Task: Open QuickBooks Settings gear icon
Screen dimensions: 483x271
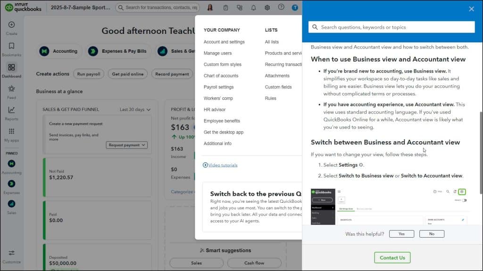Action: click(x=267, y=8)
